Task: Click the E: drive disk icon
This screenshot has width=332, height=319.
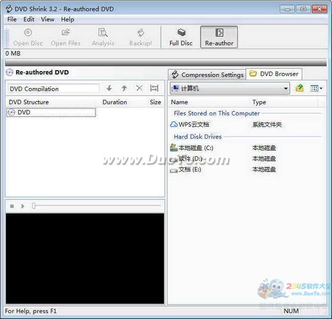Action: point(174,170)
